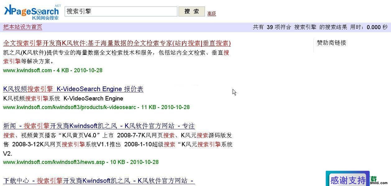Click the 用时：0.000 秒 timing text
Screen dimensions: 391x186
(x=369, y=27)
